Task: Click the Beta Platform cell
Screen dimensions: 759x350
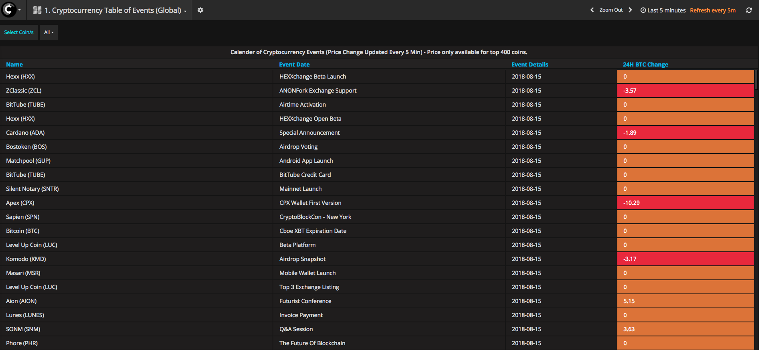Action: (x=389, y=245)
